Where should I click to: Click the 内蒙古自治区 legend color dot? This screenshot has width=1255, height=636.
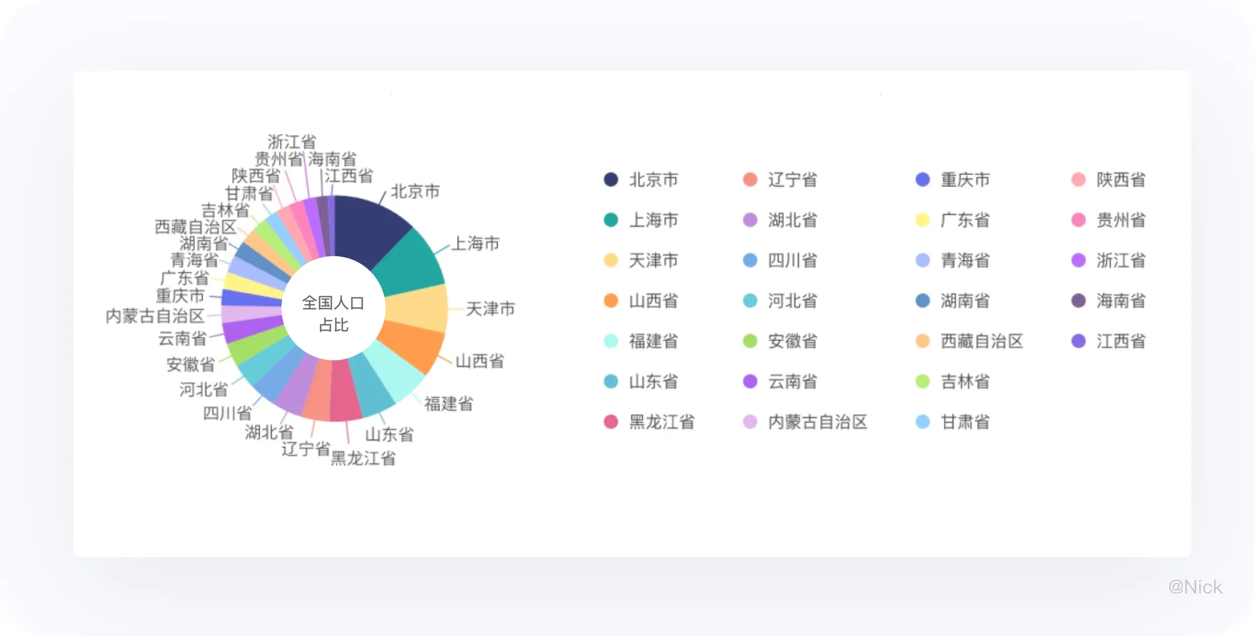tap(750, 422)
